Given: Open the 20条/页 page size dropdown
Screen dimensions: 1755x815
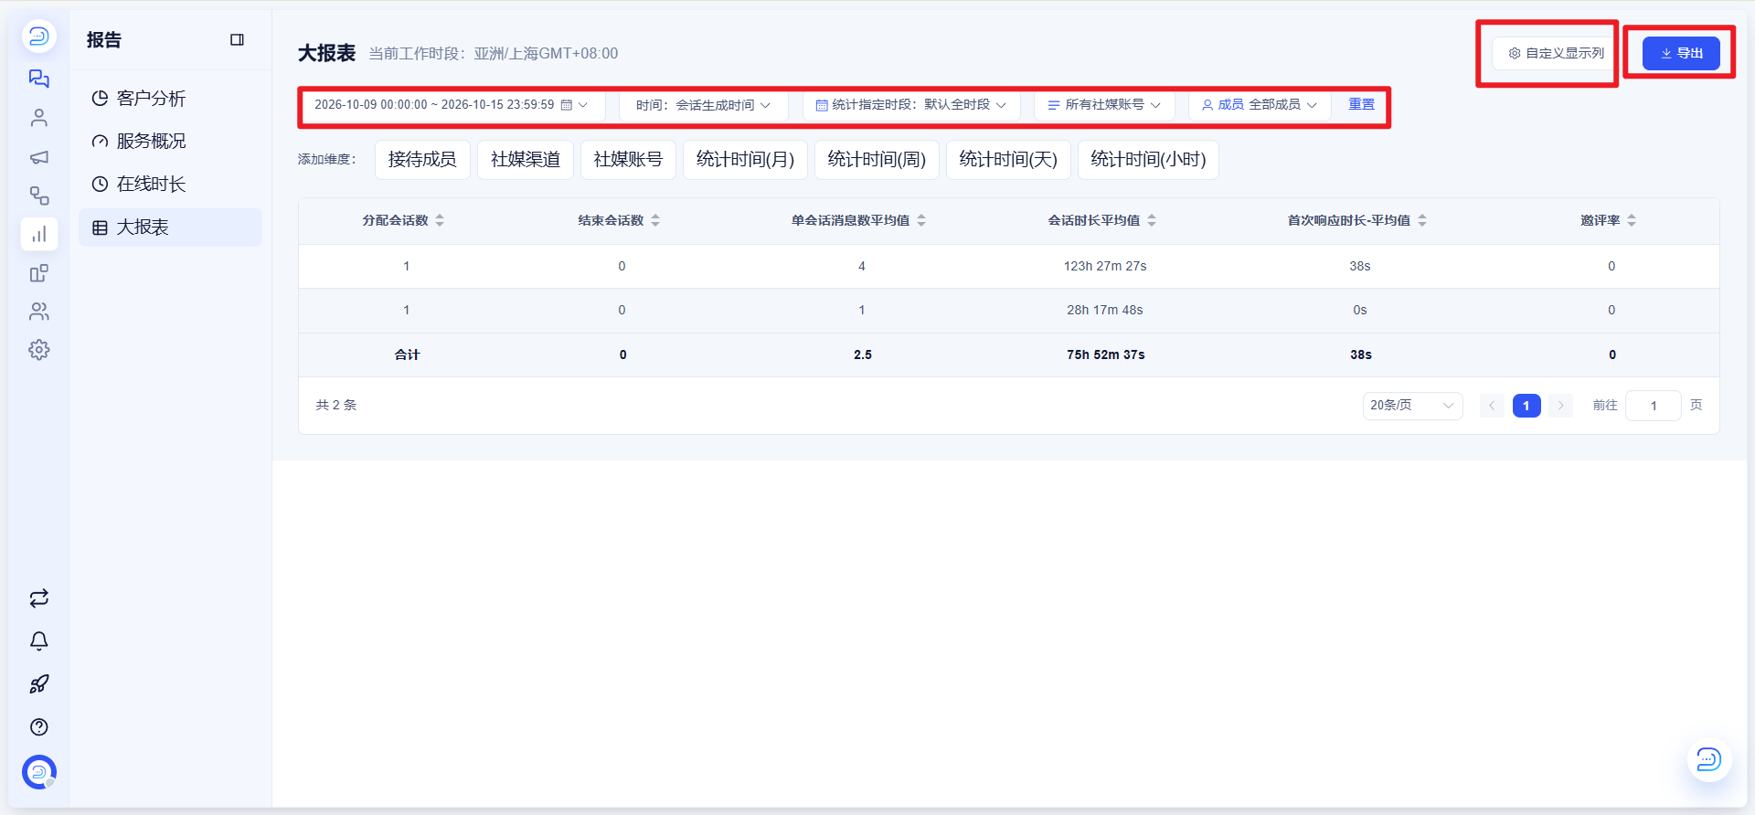Looking at the screenshot, I should (1412, 406).
